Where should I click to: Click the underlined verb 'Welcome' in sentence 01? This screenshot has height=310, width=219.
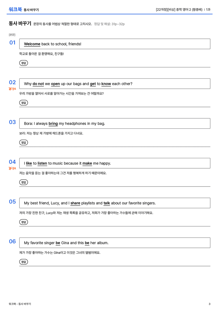coord(32,44)
